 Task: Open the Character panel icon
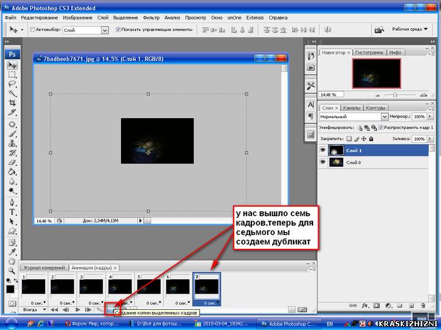(311, 105)
